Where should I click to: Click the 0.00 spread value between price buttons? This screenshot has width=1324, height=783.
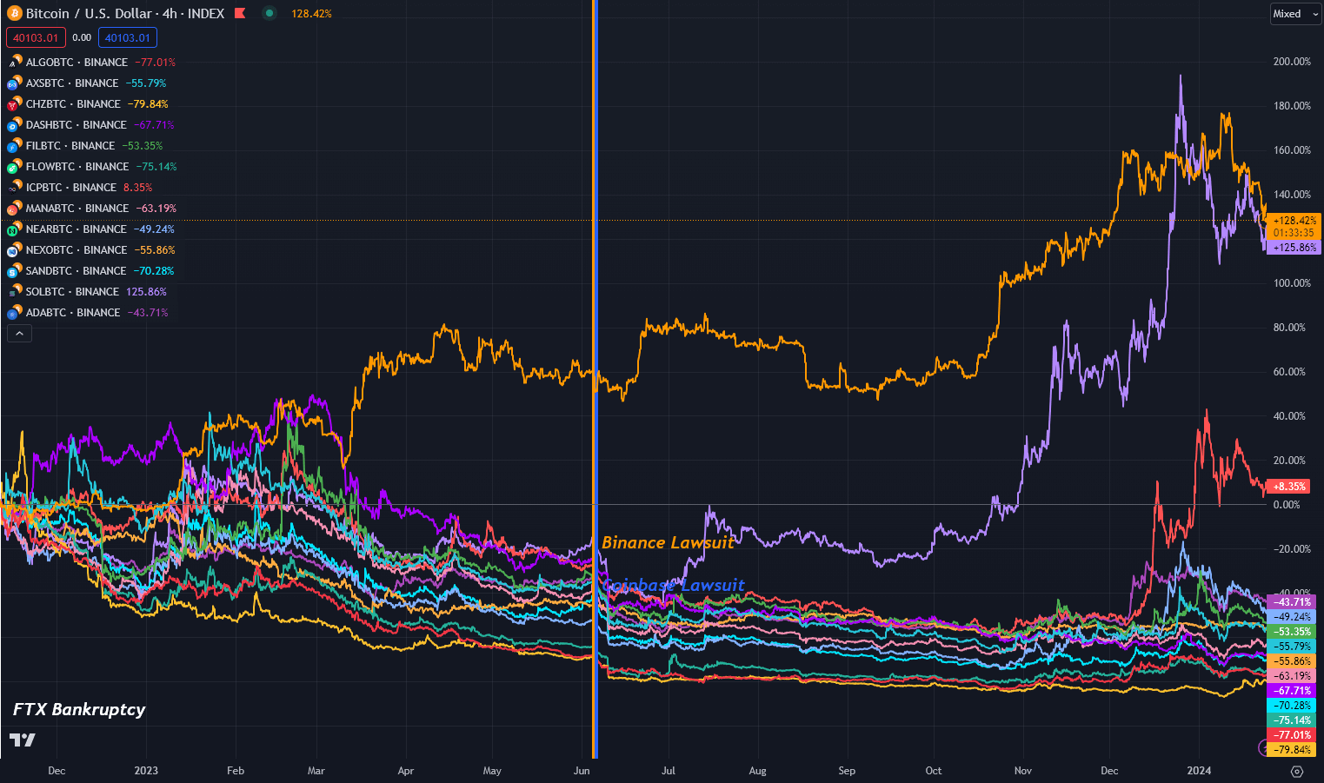tap(82, 37)
